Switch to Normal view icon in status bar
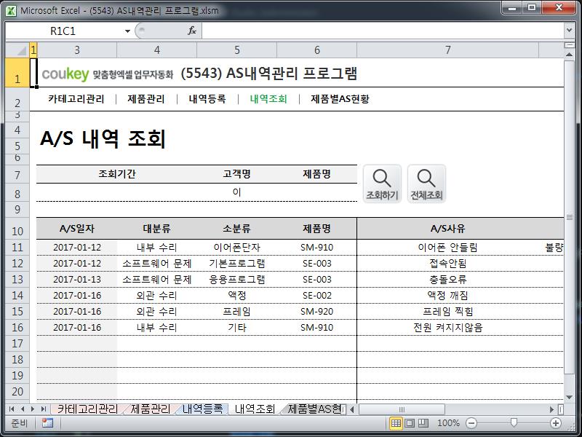 396,423
